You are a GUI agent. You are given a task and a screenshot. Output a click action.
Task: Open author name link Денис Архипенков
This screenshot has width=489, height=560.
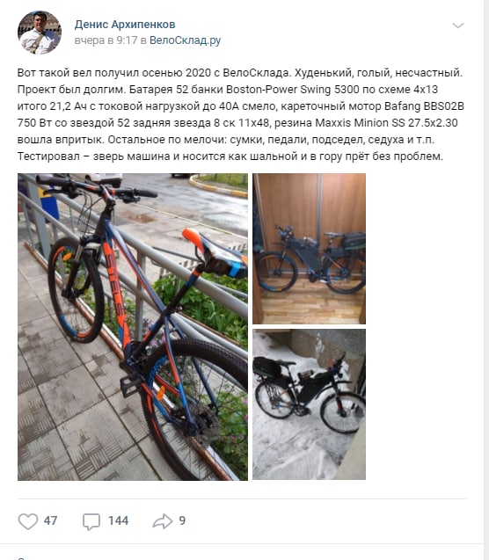pos(125,25)
